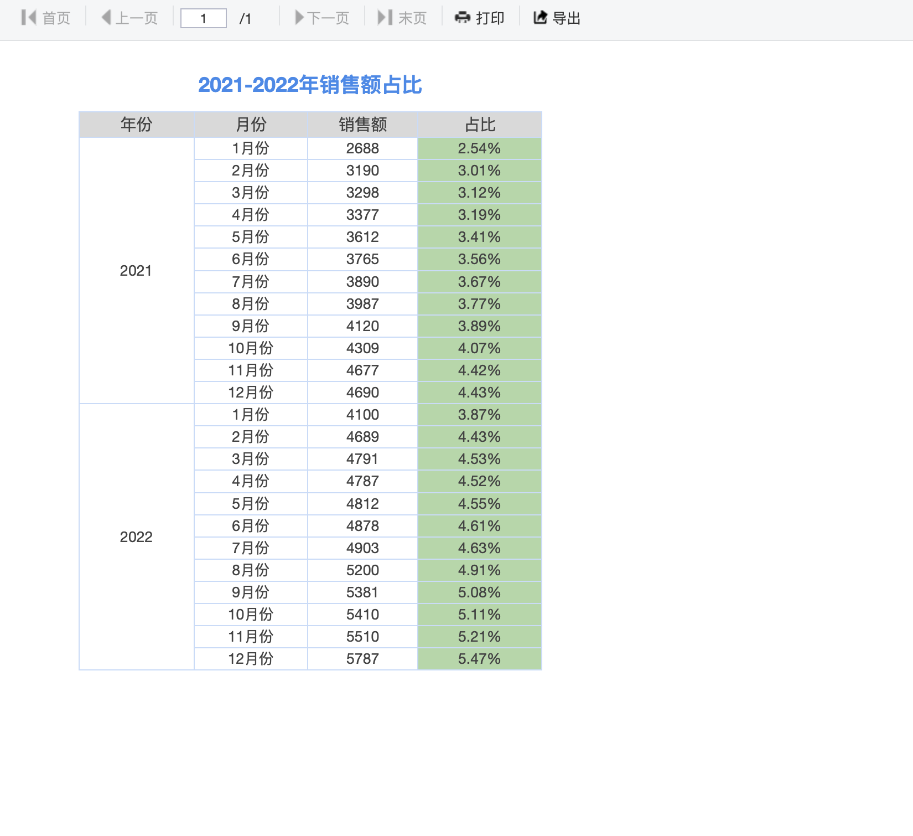Click the last page skip icon

tap(385, 18)
